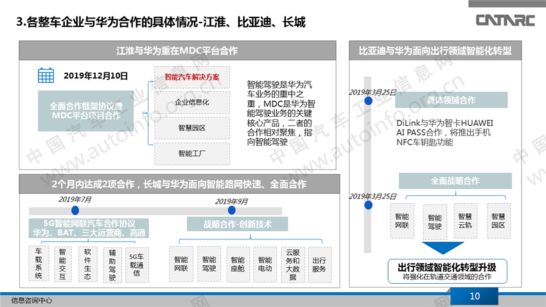
Task: Click 智慧园区 box in the 比亚迪 section
Action: click(498, 221)
